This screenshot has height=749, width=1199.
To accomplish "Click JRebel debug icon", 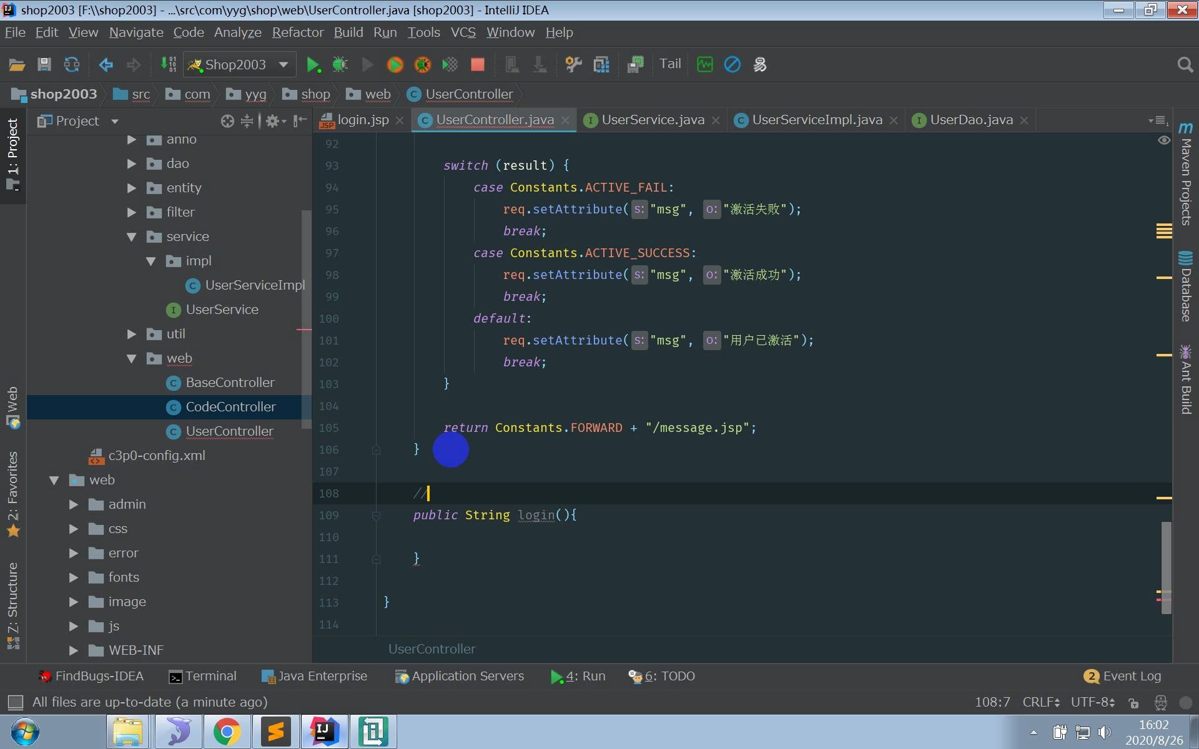I will click(x=423, y=64).
